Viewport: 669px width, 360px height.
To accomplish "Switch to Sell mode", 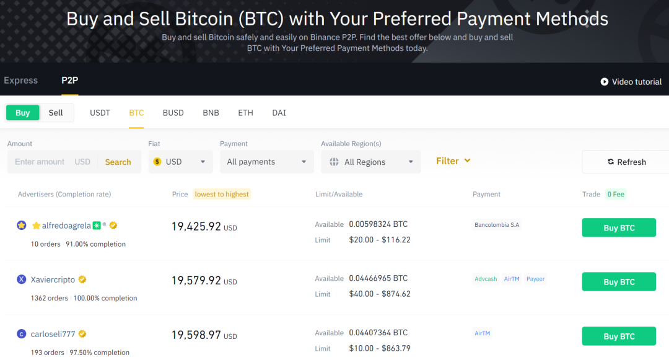I will (x=56, y=113).
